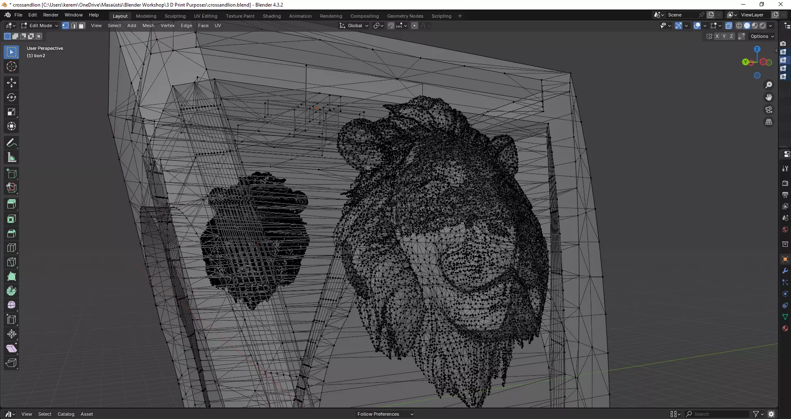Choose the Move tool
The height and width of the screenshot is (419, 791).
coord(12,83)
